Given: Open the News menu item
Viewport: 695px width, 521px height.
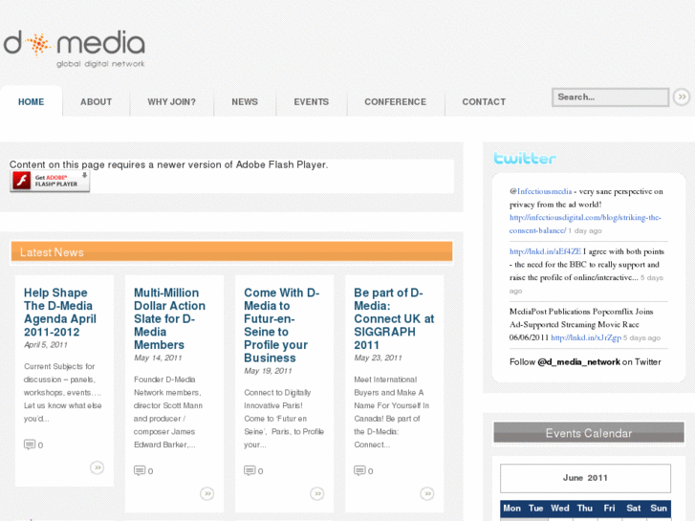Looking at the screenshot, I should click(245, 101).
